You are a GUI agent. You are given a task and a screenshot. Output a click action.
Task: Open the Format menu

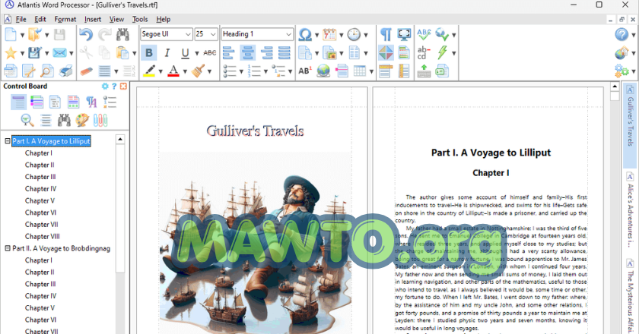pyautogui.click(x=65, y=19)
